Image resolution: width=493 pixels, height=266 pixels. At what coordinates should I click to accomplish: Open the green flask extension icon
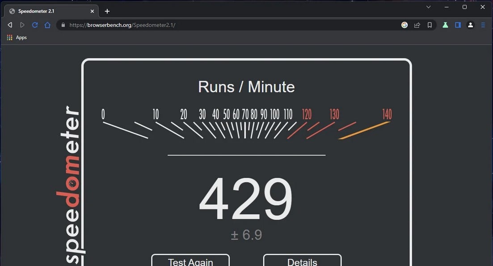[445, 25]
